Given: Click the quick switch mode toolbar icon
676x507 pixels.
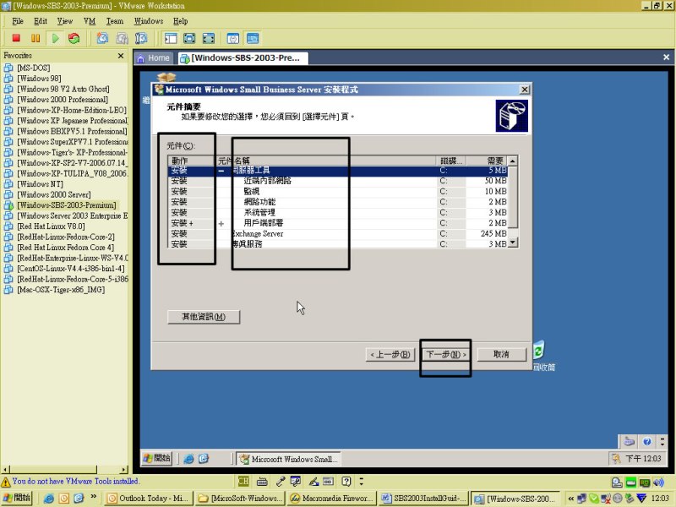Looking at the screenshot, I should (x=209, y=38).
